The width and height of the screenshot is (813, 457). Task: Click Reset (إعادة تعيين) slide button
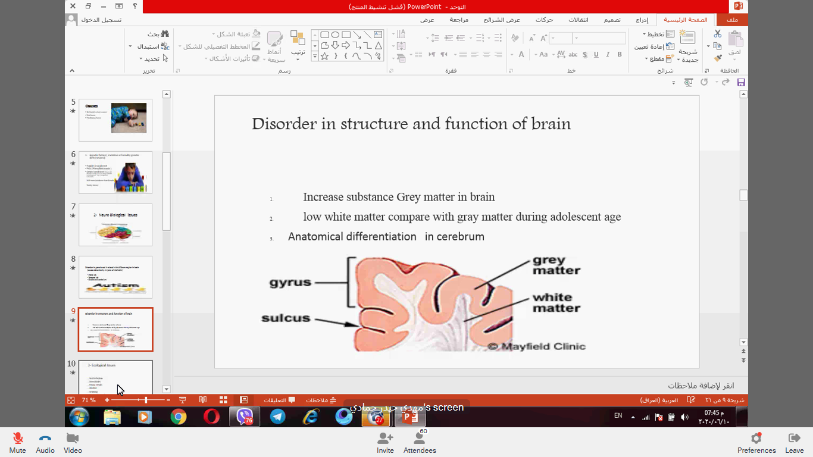(655, 46)
